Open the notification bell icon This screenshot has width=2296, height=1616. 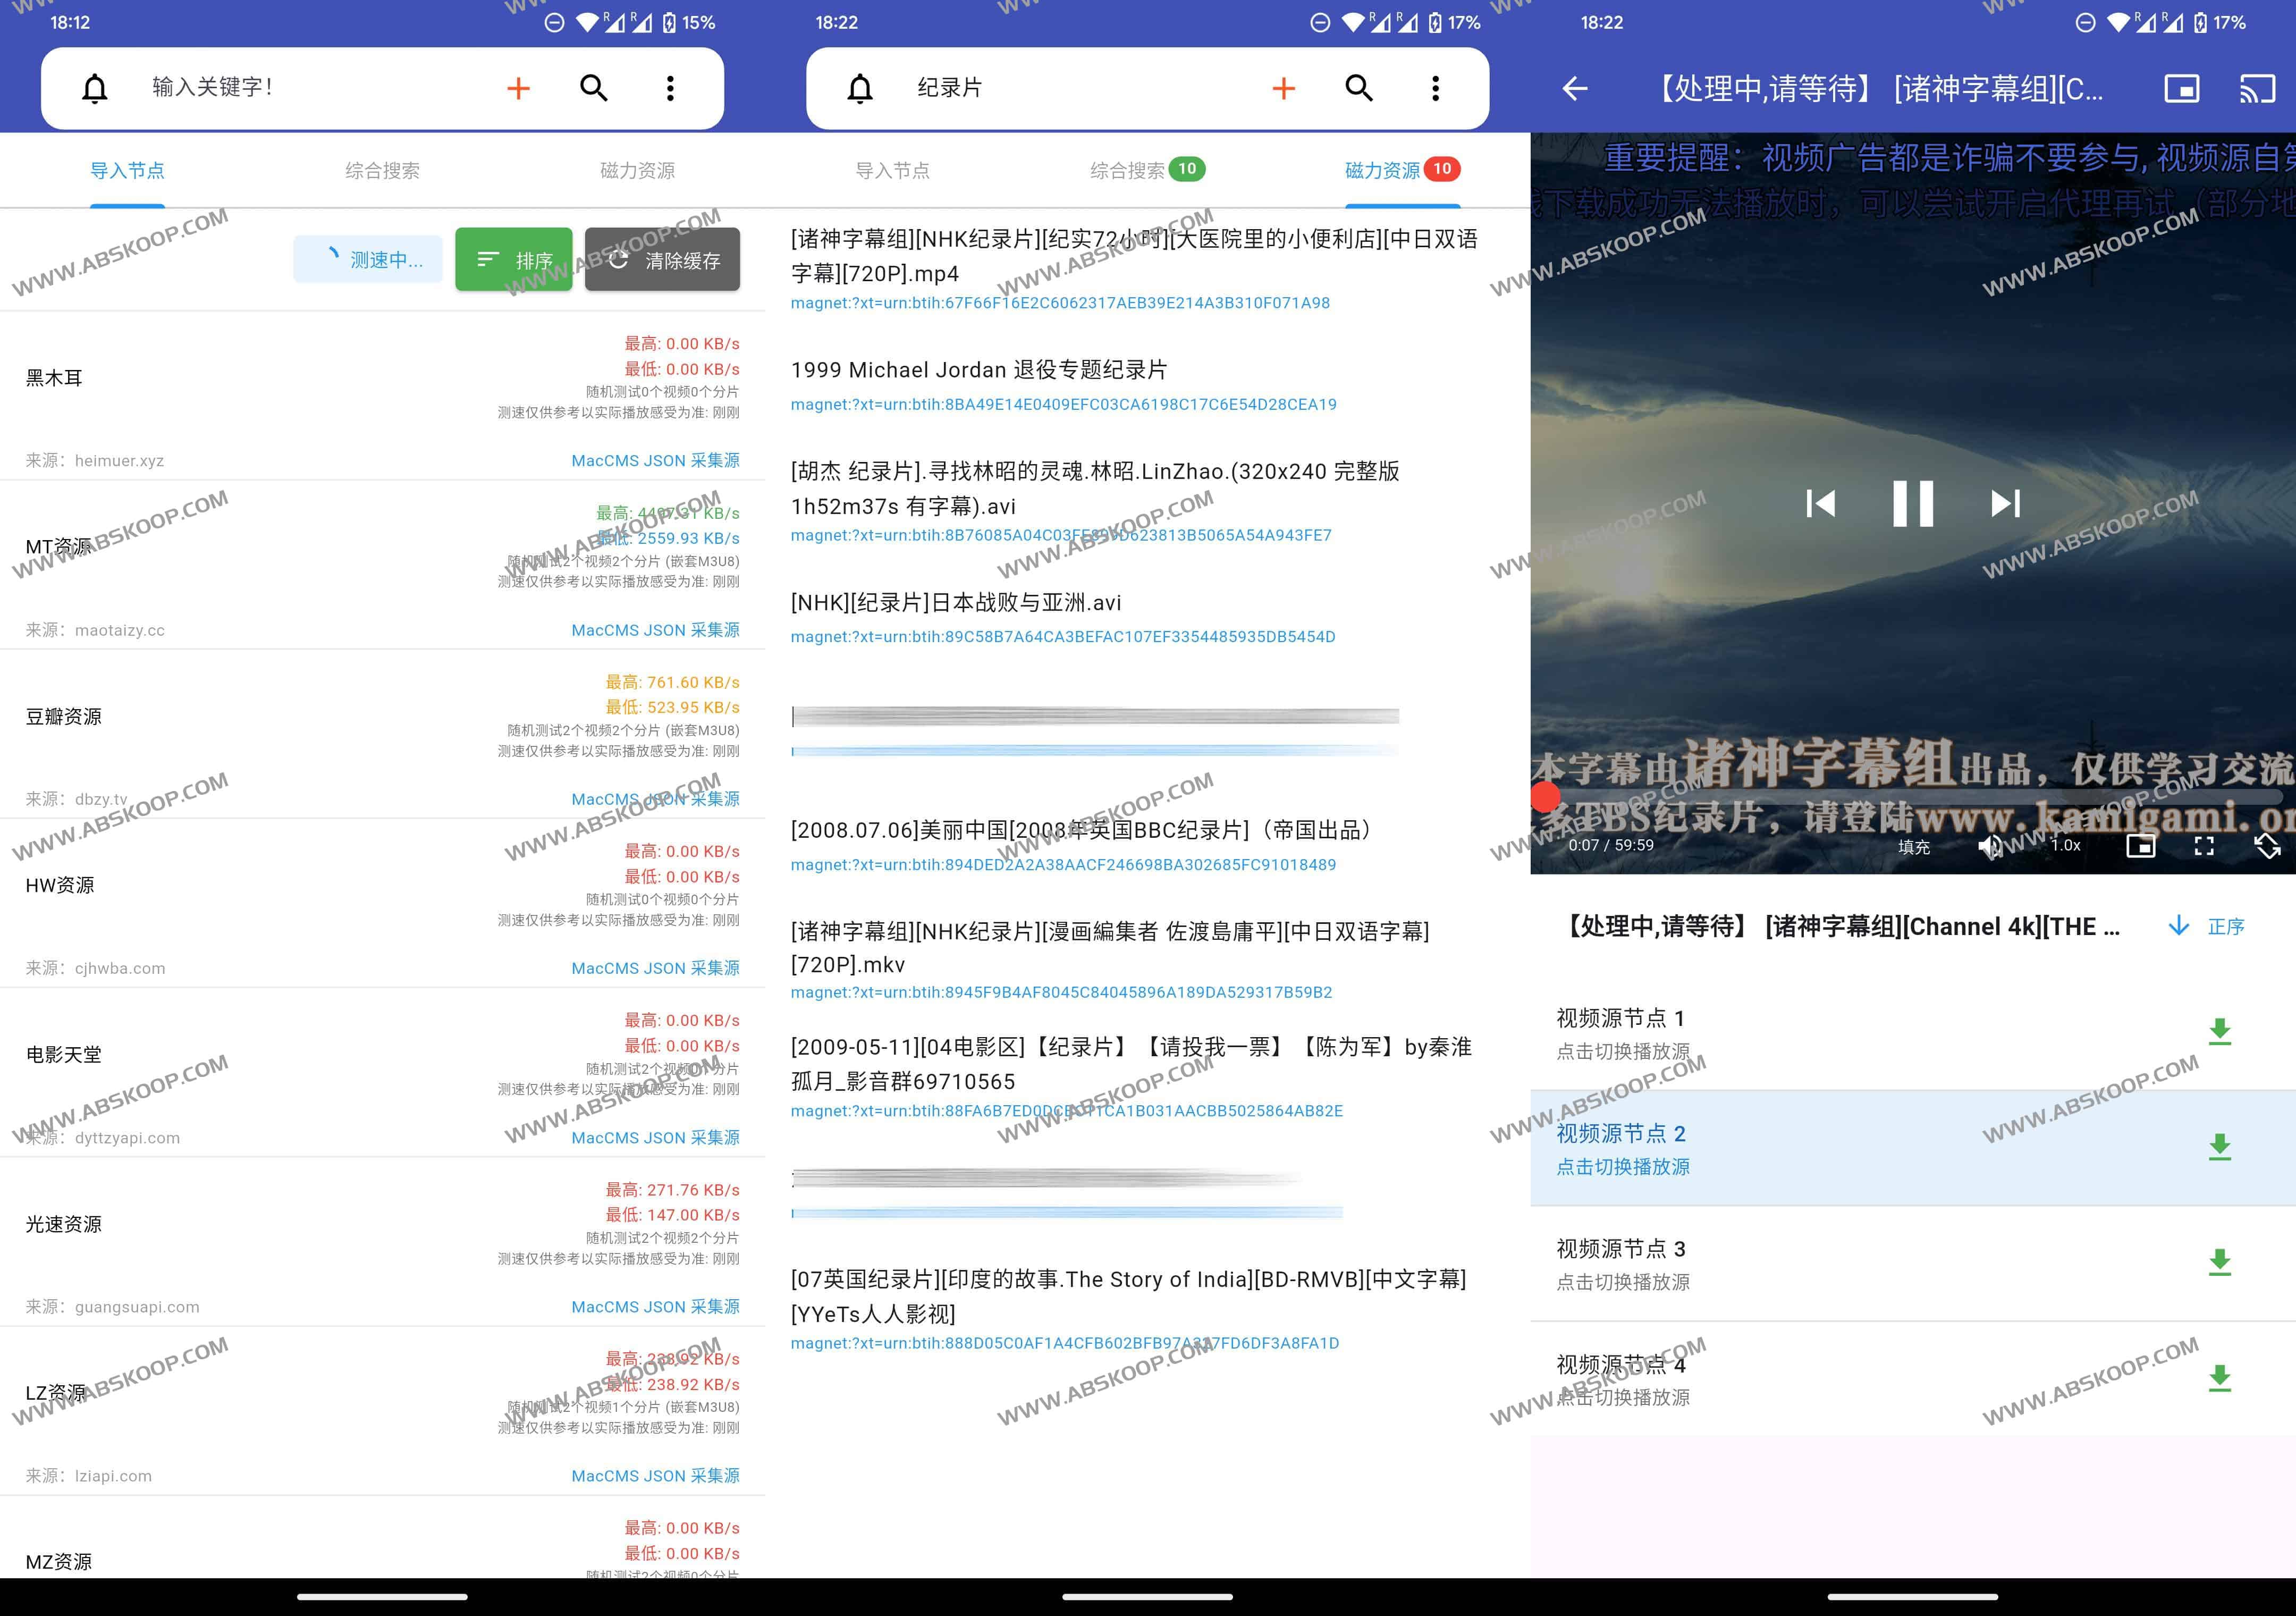pos(95,88)
